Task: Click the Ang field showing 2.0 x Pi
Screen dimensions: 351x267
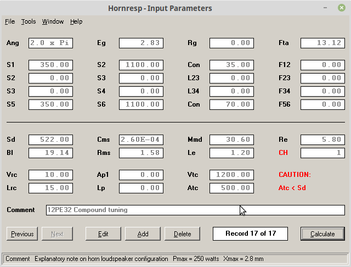Action: point(50,43)
